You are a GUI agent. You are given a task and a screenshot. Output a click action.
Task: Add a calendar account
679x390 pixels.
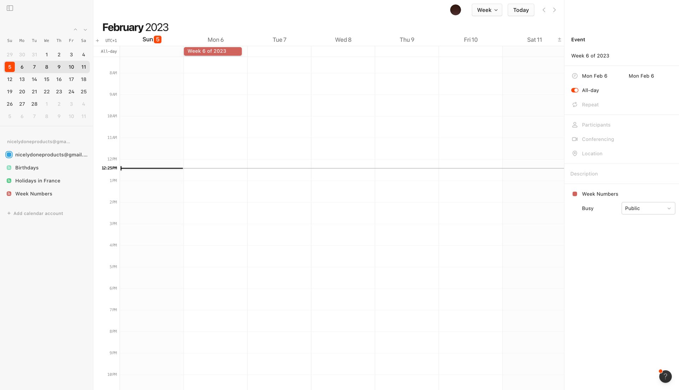(x=35, y=213)
